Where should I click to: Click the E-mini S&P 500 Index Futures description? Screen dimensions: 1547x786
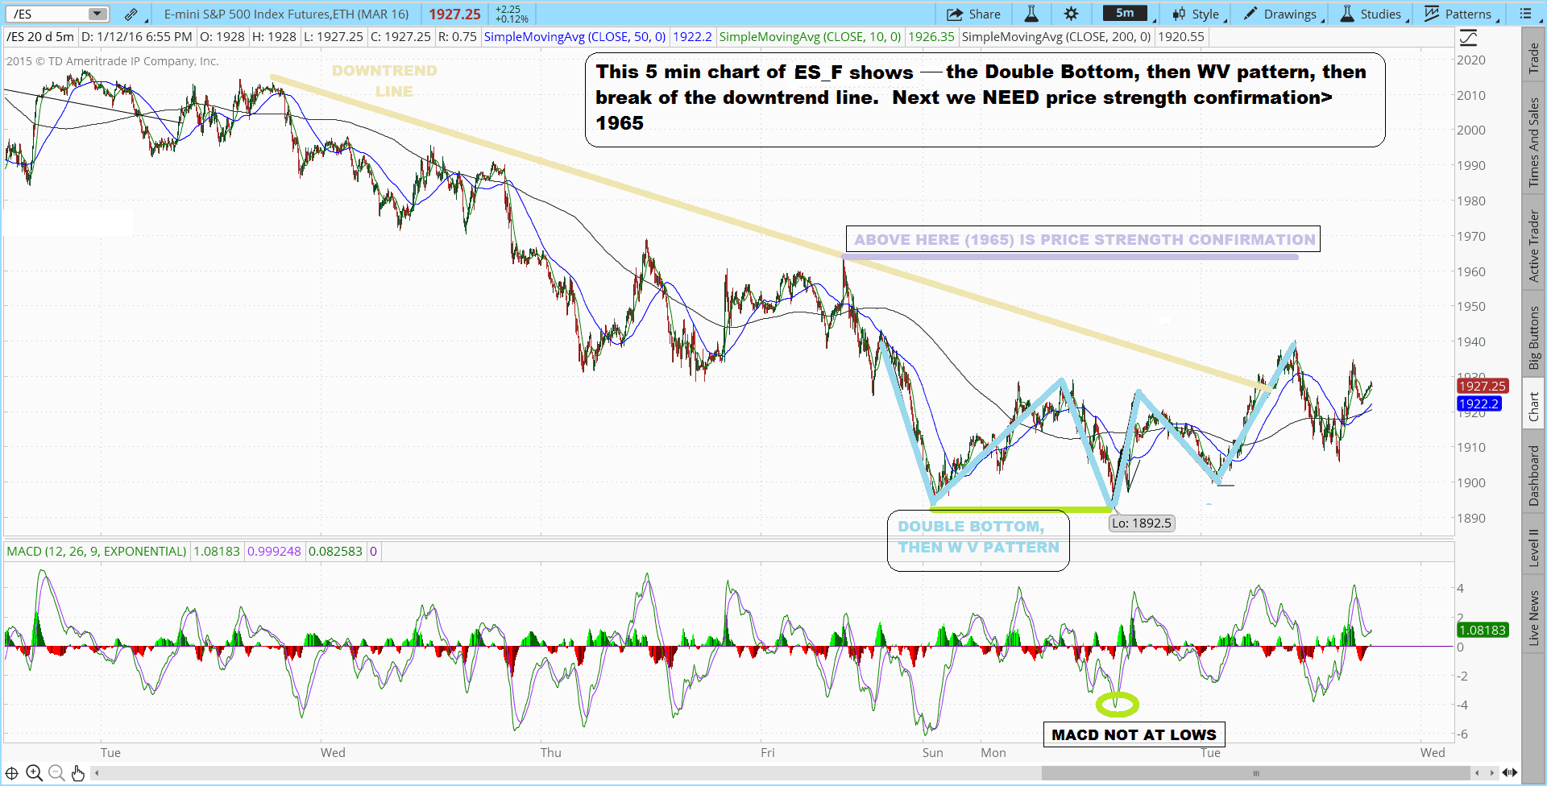tap(286, 14)
